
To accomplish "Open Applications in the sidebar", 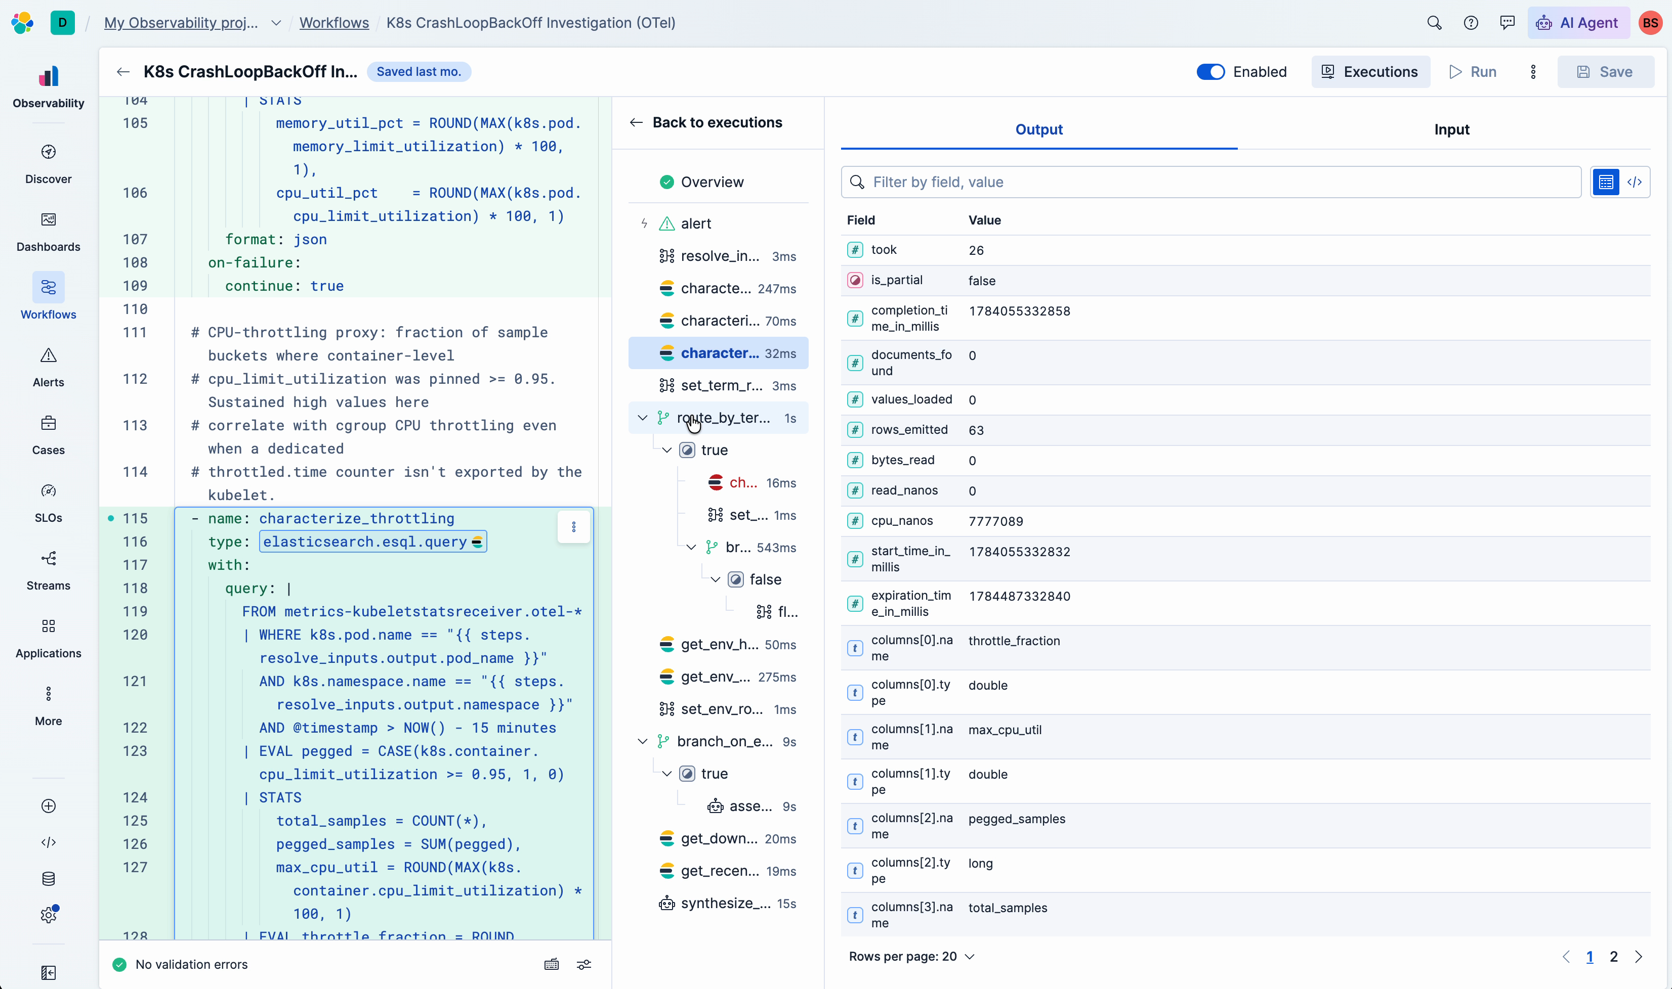I will [48, 639].
